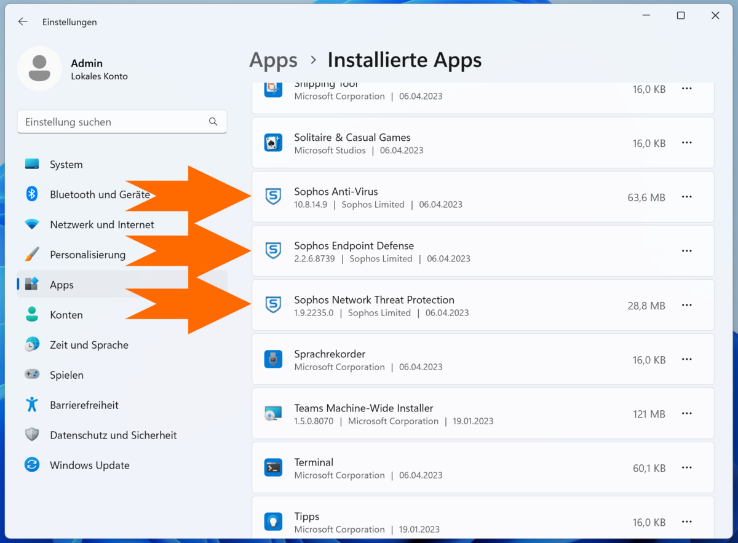738x543 pixels.
Task: Click the Wi-Fi icon for Netzwerk und Internet
Action: [x=32, y=224]
